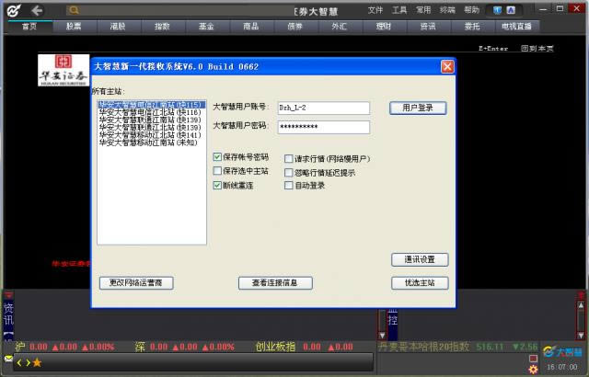Click the 优选主站 button
Viewport: 589px width, 377px height.
(420, 283)
